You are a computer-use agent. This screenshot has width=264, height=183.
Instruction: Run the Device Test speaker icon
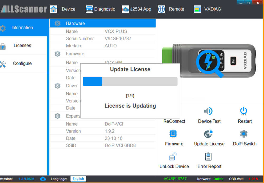click(x=209, y=111)
